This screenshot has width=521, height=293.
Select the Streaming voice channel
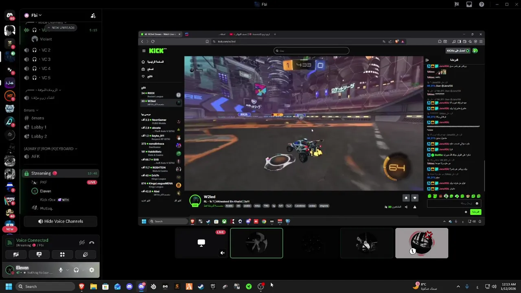click(60, 173)
